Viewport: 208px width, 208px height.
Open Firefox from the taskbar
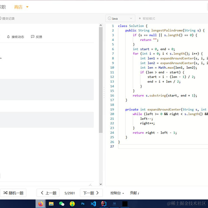coord(41,204)
